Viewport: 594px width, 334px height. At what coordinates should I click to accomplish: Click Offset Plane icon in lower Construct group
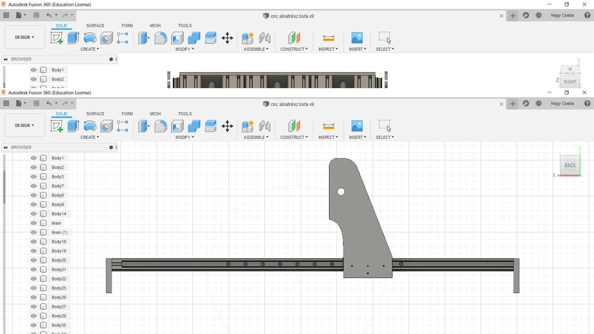pos(294,126)
